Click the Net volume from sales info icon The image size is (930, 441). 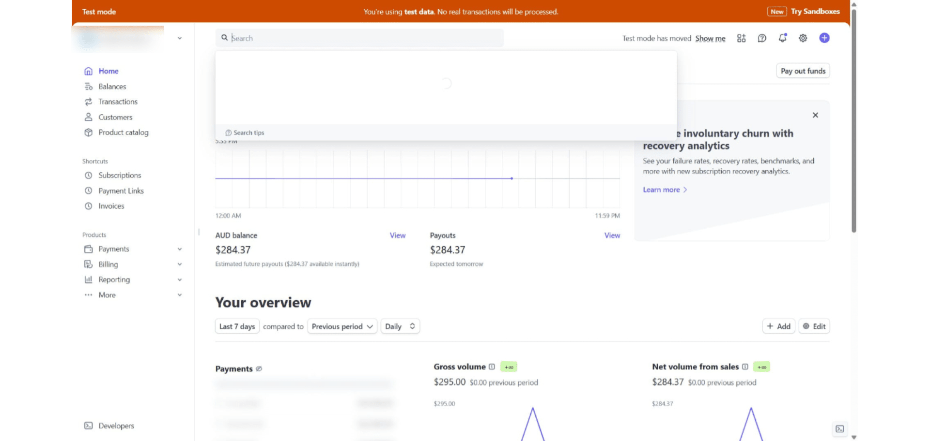[x=745, y=367]
